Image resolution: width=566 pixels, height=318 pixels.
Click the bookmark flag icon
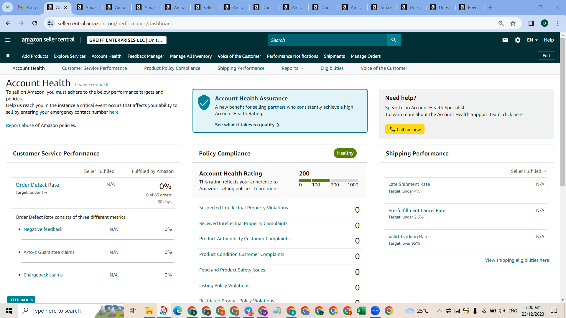pyautogui.click(x=8, y=56)
